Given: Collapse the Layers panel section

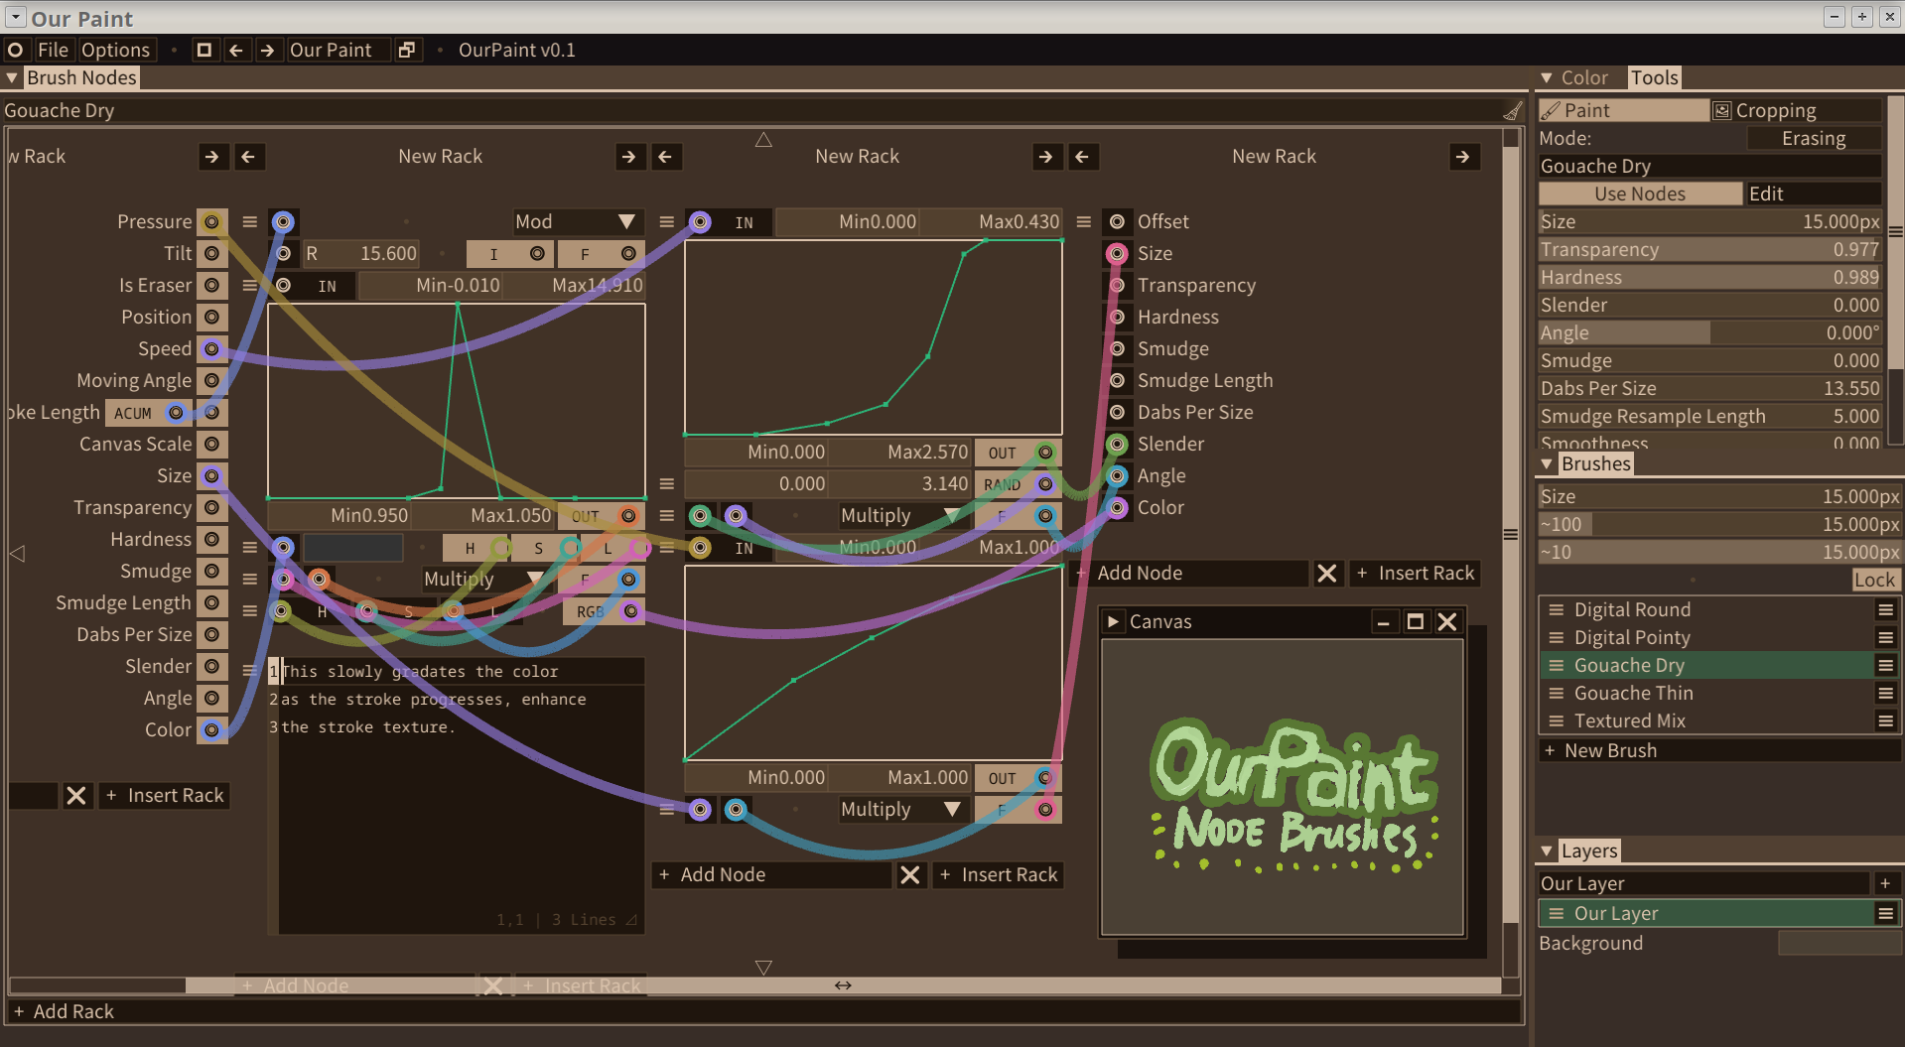Looking at the screenshot, I should pyautogui.click(x=1547, y=851).
